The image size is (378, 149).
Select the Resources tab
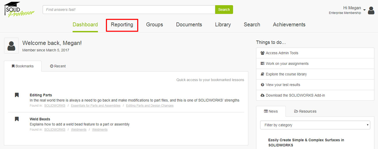tap(305, 111)
